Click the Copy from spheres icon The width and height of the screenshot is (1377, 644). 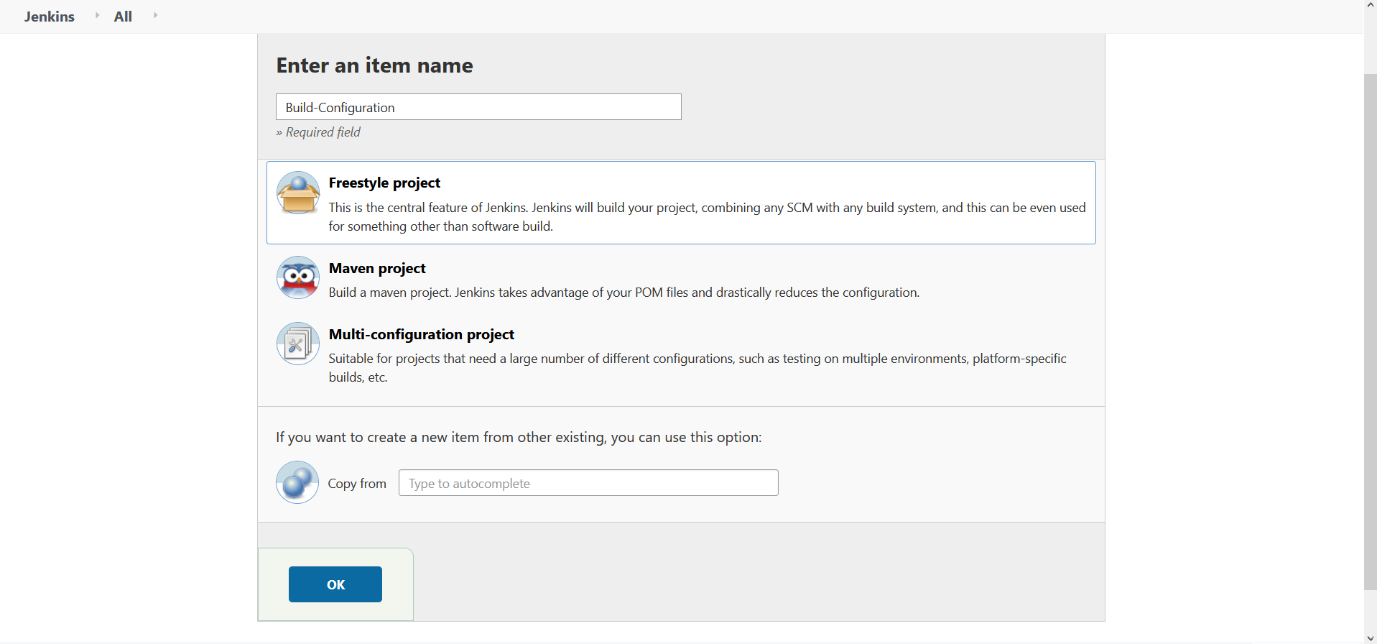coord(297,482)
